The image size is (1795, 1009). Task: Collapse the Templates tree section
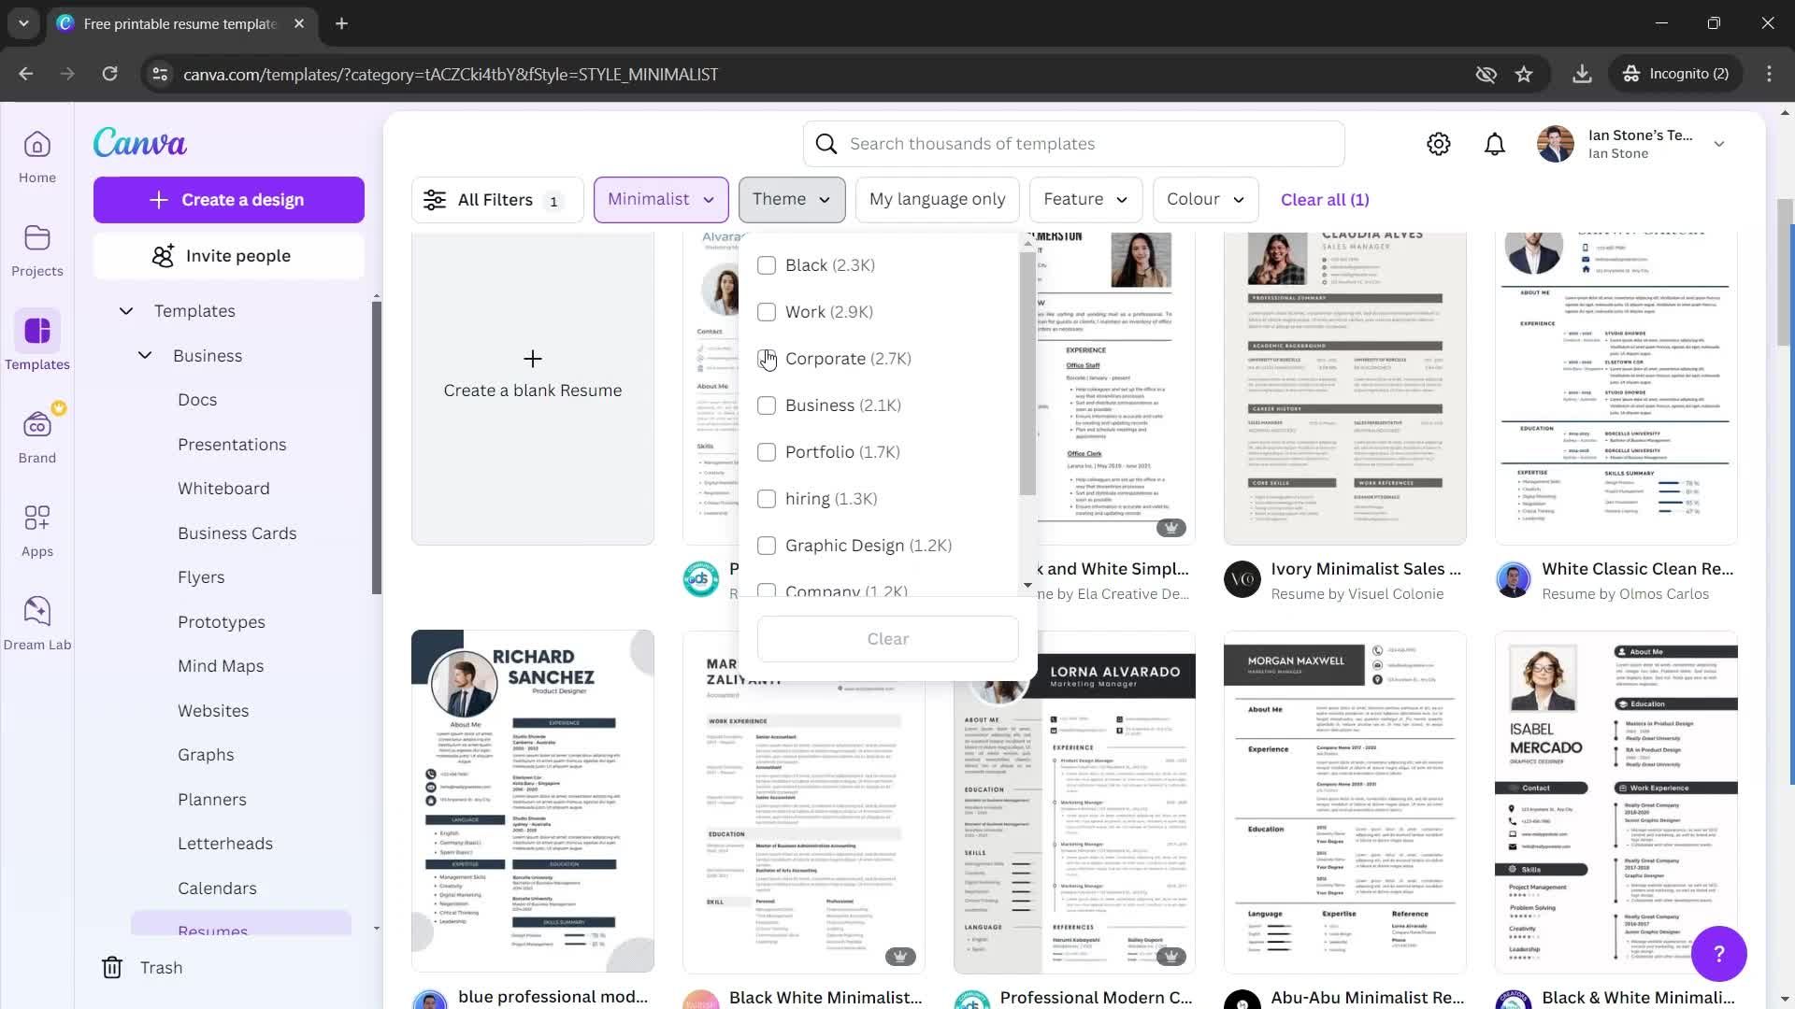(126, 311)
